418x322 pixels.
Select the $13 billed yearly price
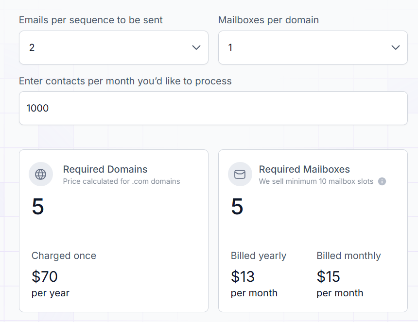(243, 276)
